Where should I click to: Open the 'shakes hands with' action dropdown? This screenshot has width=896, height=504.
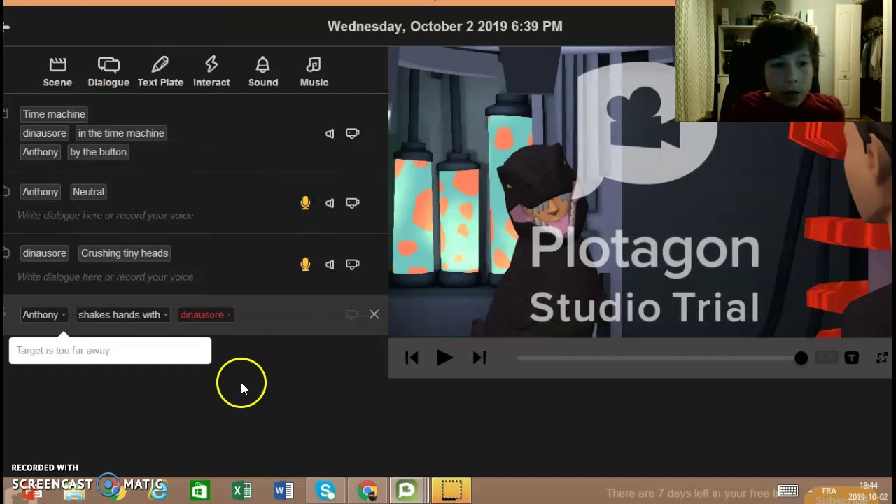(123, 315)
